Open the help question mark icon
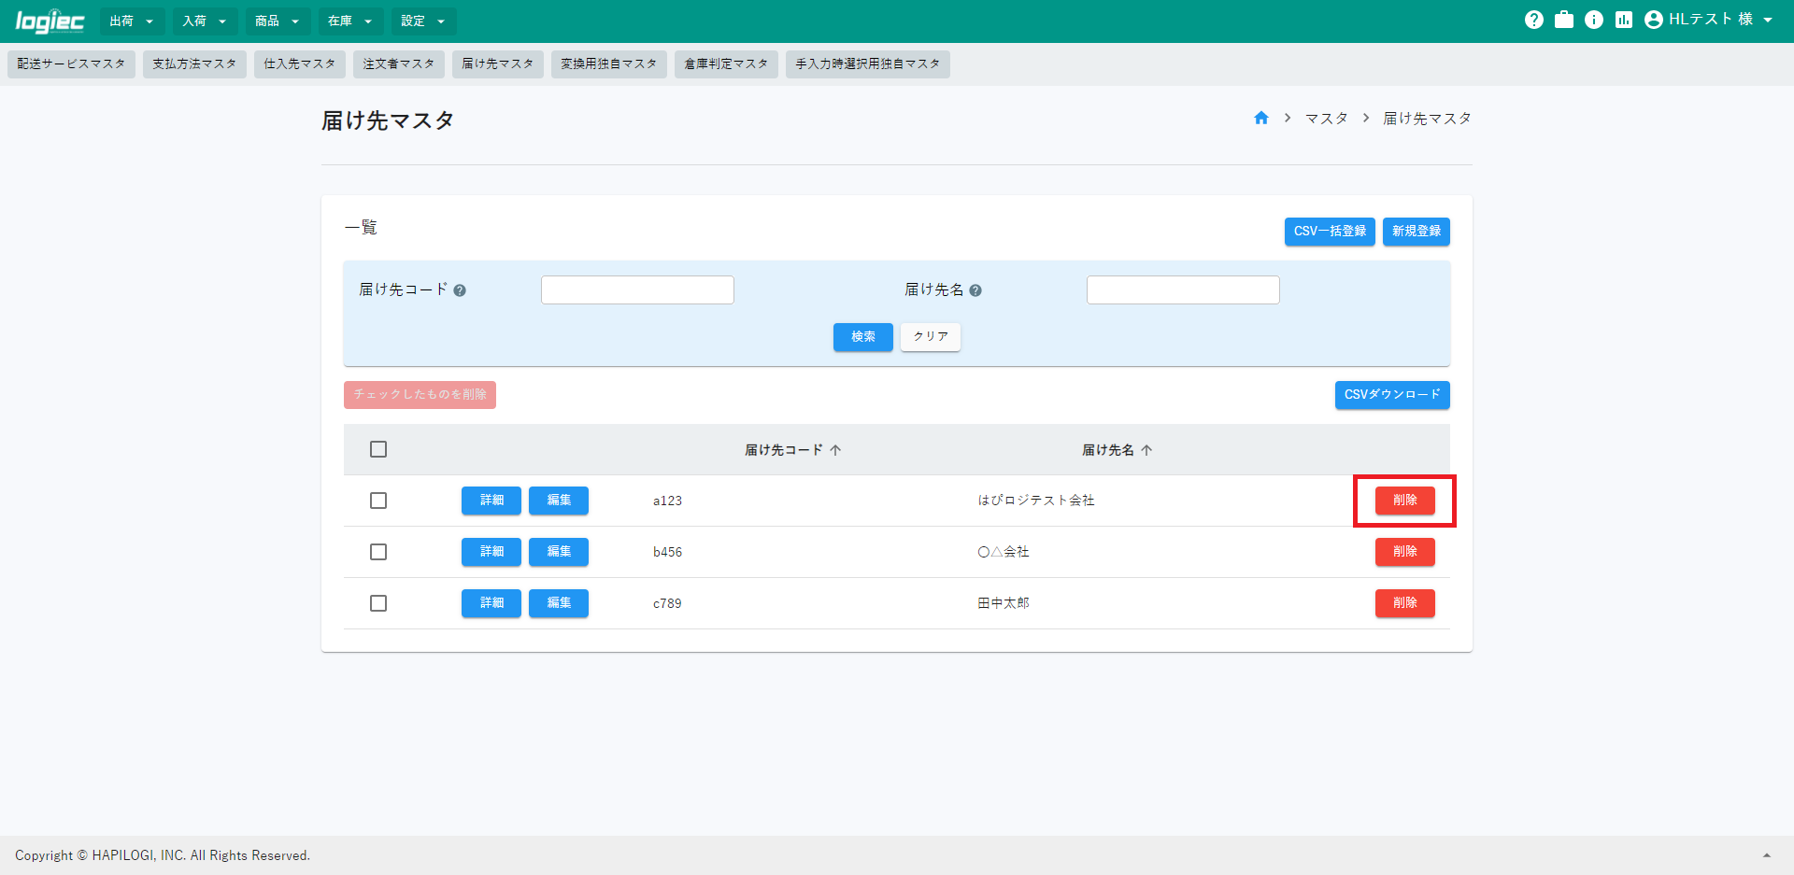The image size is (1794, 875). click(x=1534, y=20)
